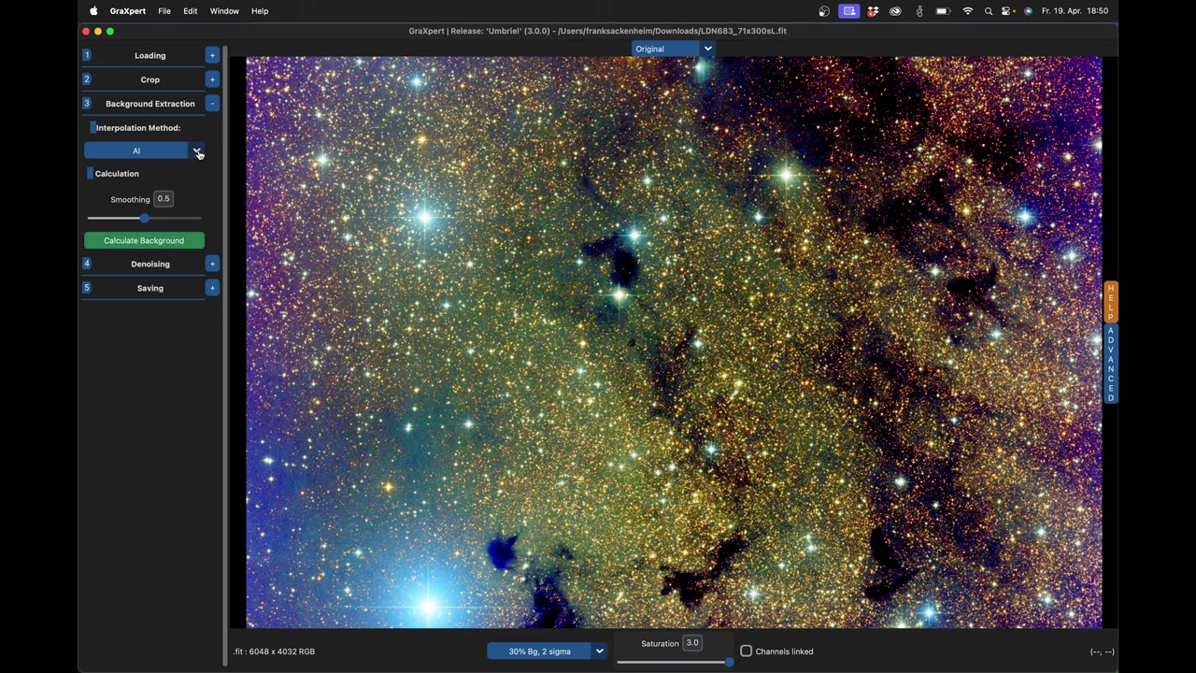Open the Edit menu
Screen dimensions: 1196x673
(190, 10)
